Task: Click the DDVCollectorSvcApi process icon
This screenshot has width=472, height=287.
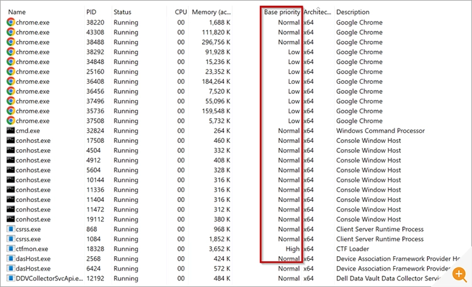Action: pyautogui.click(x=11, y=278)
